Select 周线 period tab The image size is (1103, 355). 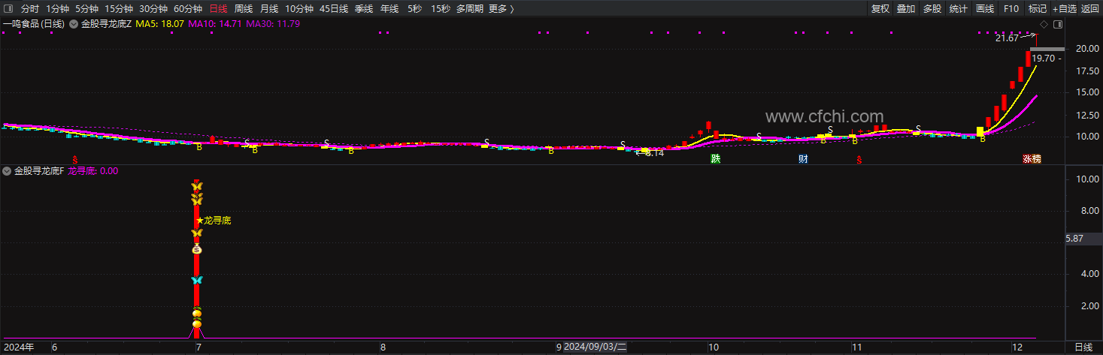pos(244,9)
